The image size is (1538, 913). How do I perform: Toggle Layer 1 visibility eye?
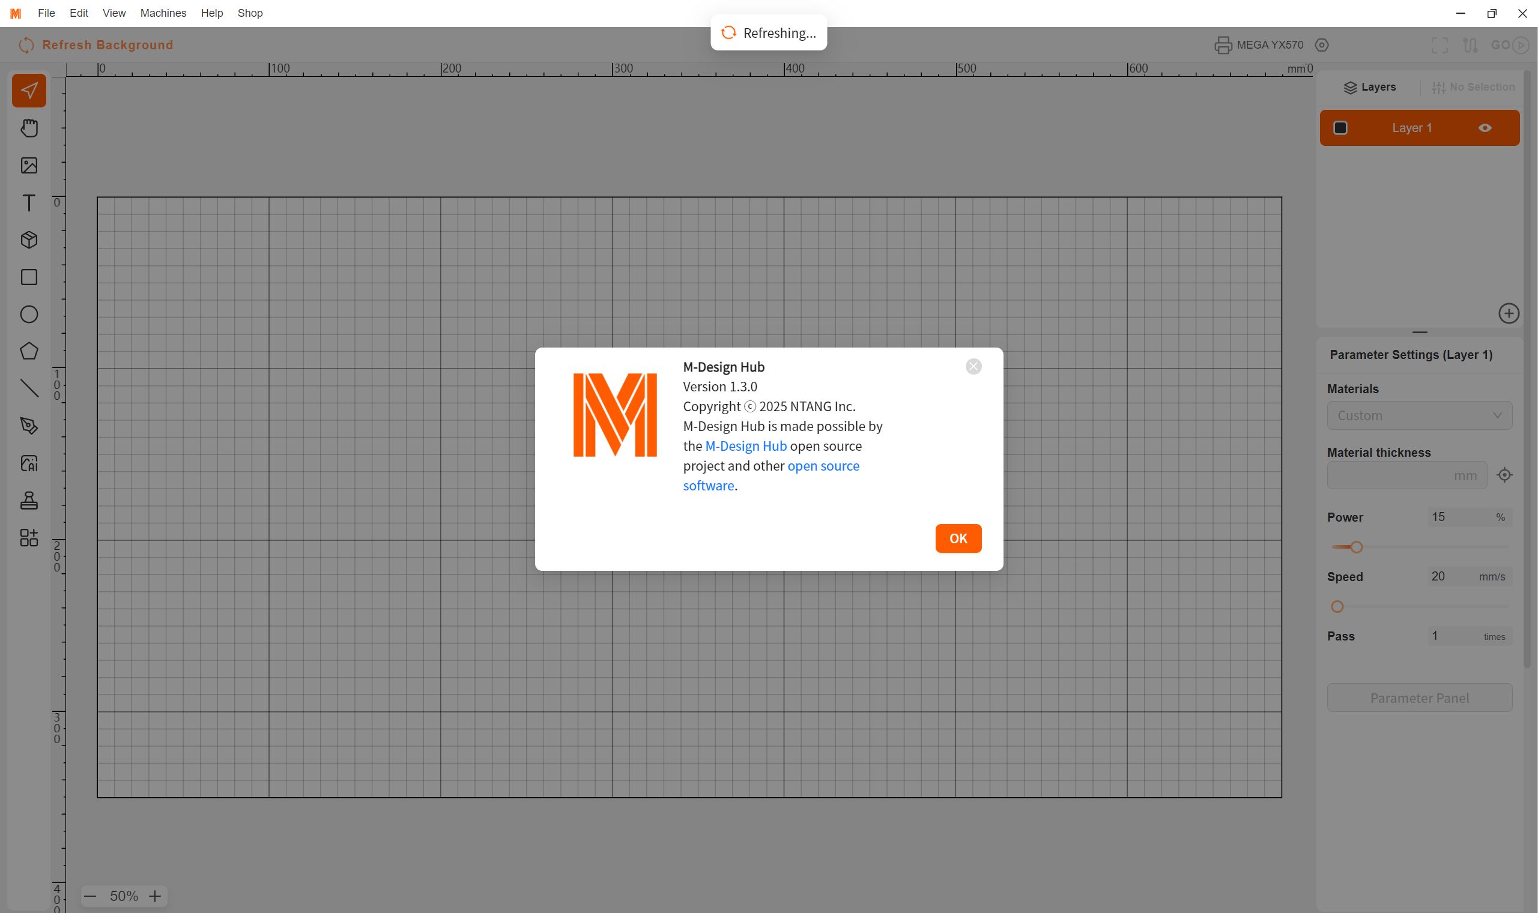pyautogui.click(x=1485, y=128)
